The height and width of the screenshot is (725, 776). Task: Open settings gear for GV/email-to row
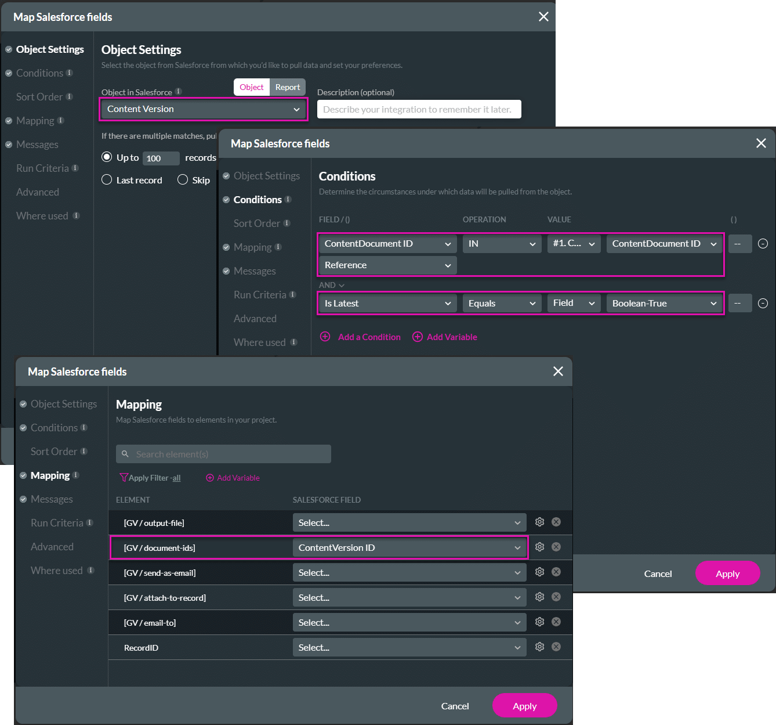click(539, 622)
